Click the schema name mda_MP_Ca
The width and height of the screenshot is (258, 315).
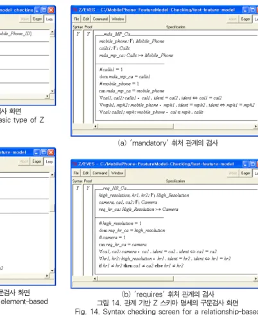(x=117, y=34)
